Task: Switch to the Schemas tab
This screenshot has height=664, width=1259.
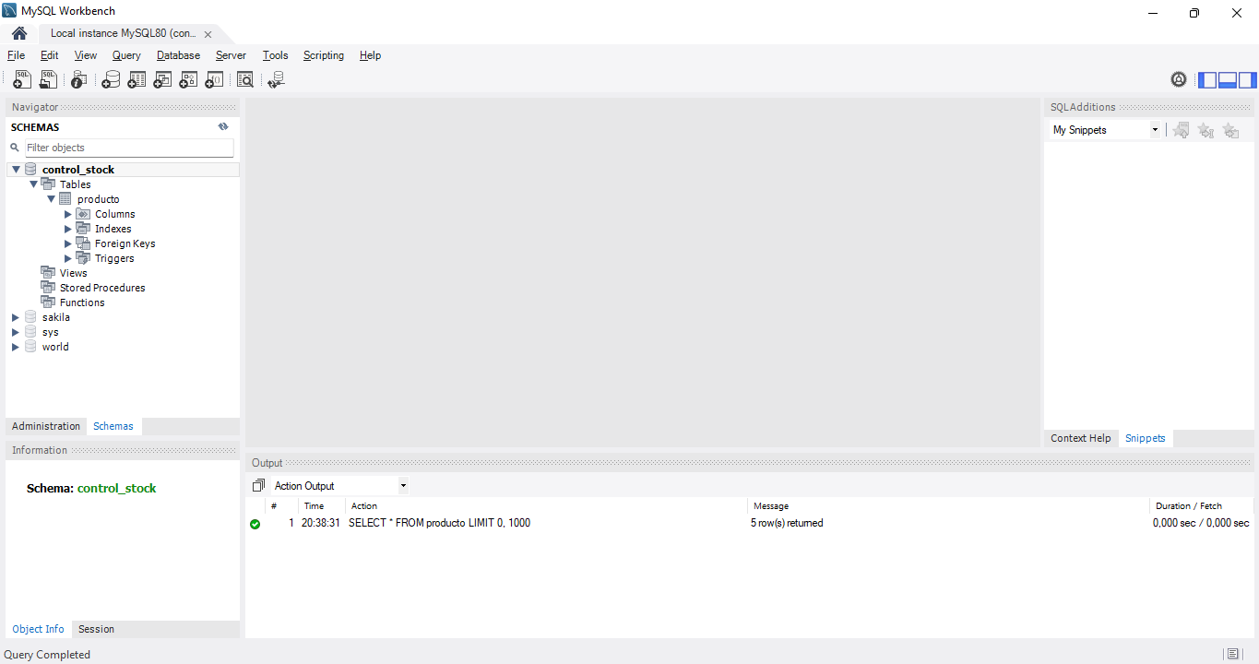Action: click(x=113, y=426)
